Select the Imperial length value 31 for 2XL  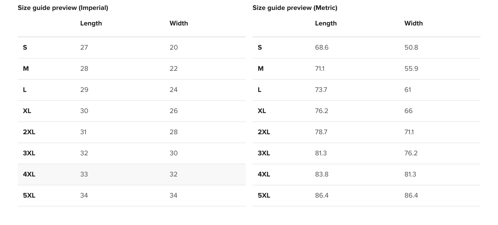[83, 132]
